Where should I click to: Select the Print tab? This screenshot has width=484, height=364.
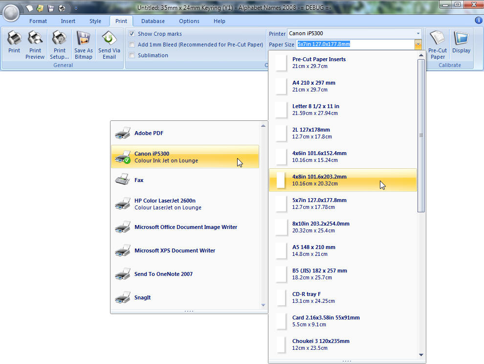[121, 21]
